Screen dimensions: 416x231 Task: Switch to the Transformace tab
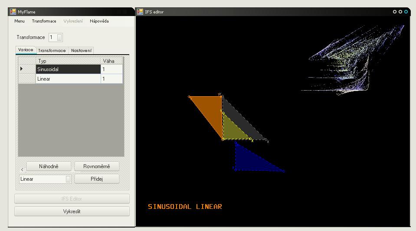pyautogui.click(x=52, y=50)
